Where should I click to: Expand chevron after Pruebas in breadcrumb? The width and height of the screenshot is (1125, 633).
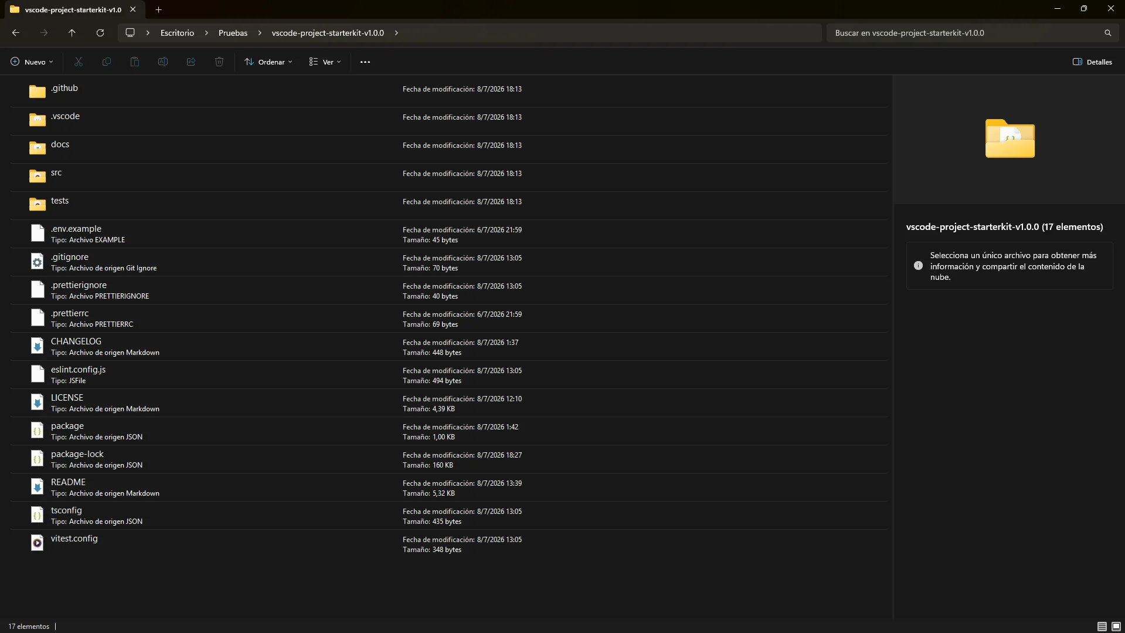[260, 33]
